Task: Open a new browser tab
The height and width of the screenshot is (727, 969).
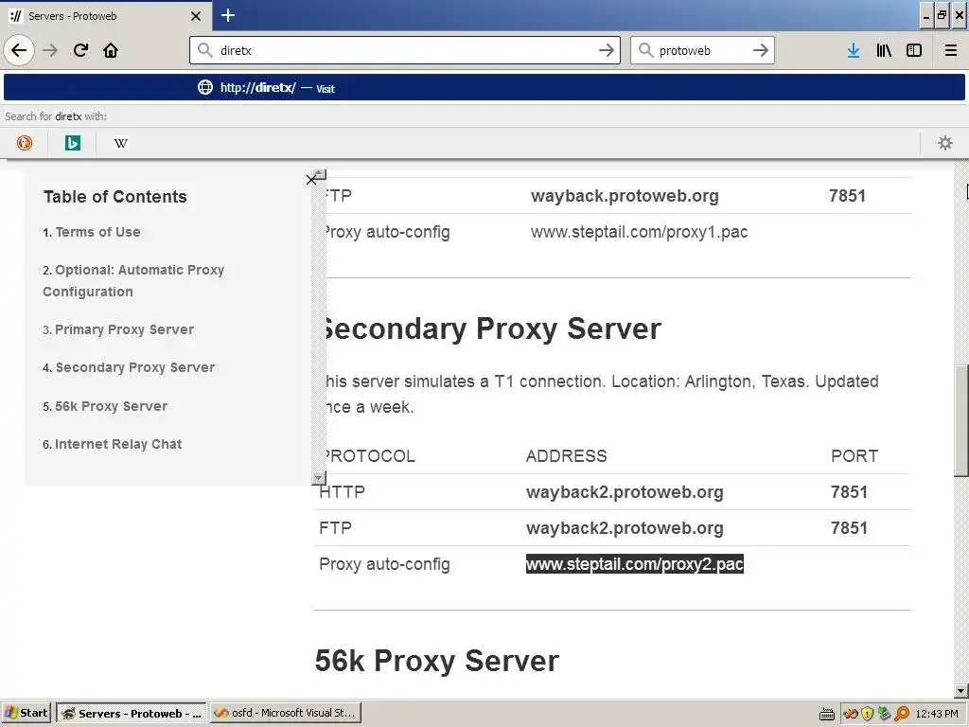Action: point(228,15)
